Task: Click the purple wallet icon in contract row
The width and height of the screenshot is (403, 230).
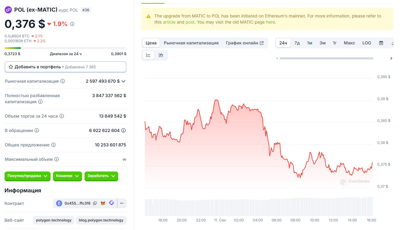Action: click(111, 203)
